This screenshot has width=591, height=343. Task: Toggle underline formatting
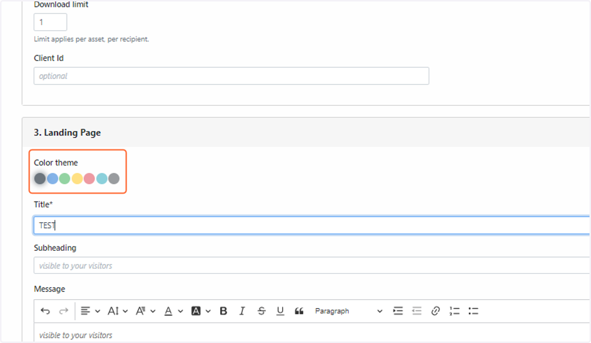coord(280,311)
